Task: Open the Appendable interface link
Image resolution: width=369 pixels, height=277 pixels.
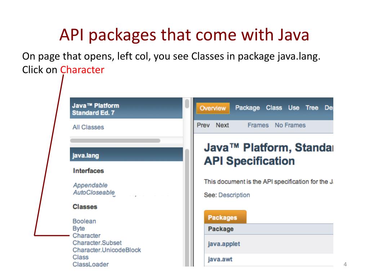Action: (x=90, y=185)
